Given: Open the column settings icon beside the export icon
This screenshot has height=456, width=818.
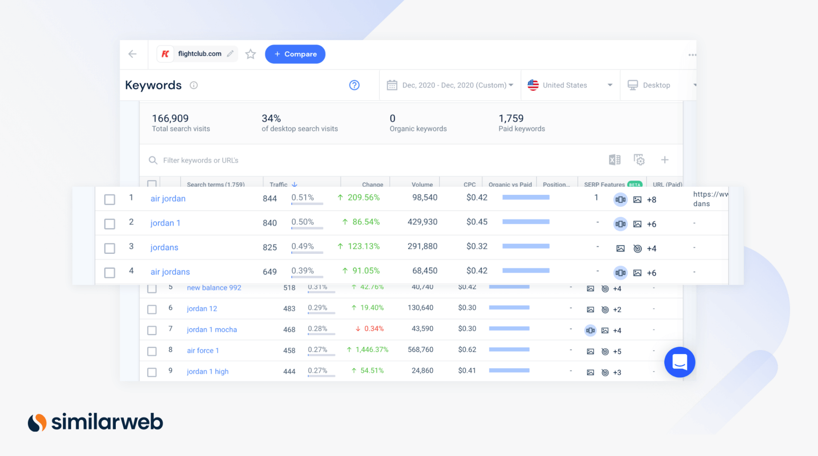Looking at the screenshot, I should click(639, 160).
